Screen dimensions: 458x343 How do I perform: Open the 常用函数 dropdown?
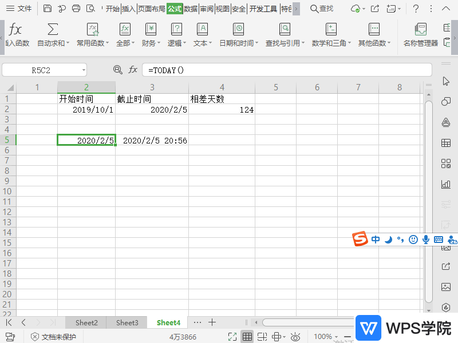coord(93,35)
